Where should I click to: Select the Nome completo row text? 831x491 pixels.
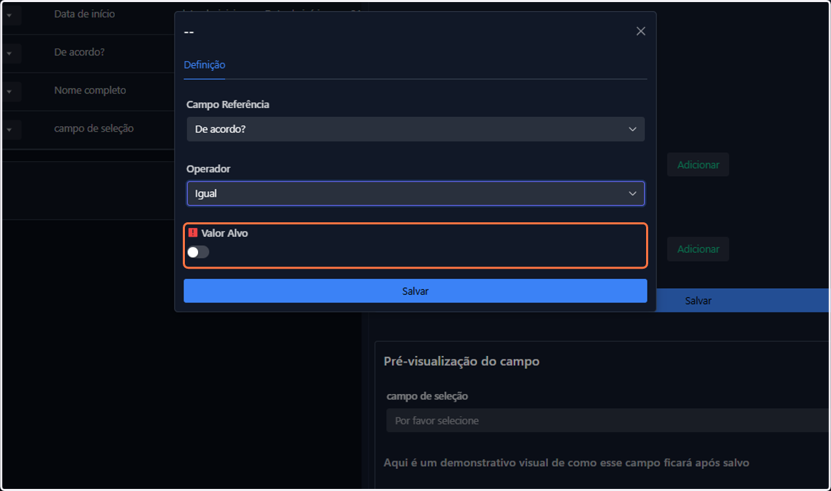pyautogui.click(x=90, y=90)
